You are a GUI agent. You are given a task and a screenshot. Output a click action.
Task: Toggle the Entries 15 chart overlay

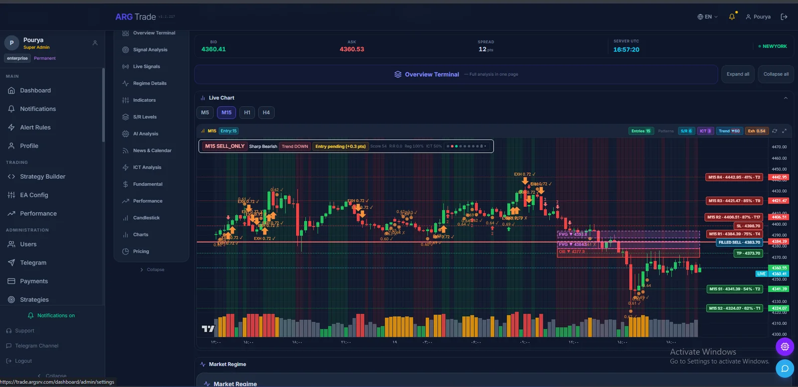[641, 131]
